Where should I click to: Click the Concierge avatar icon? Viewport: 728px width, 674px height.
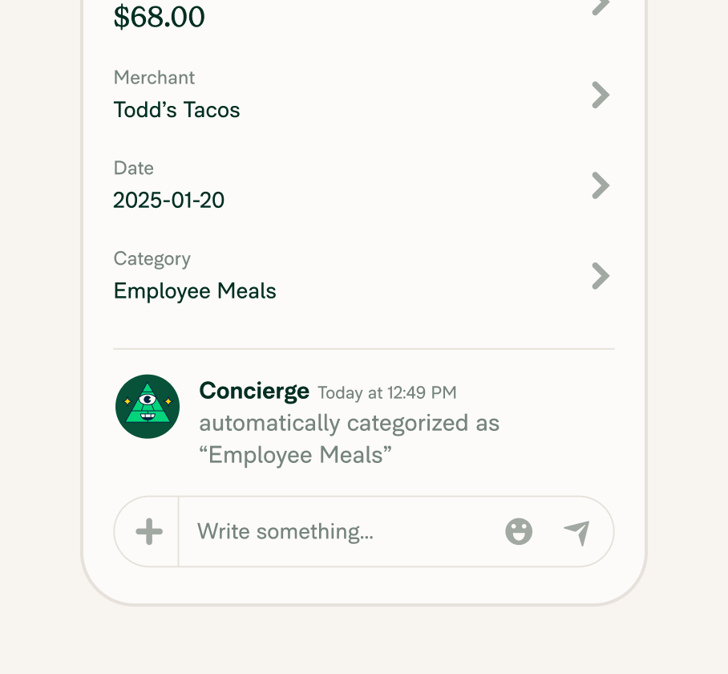pyautogui.click(x=148, y=406)
